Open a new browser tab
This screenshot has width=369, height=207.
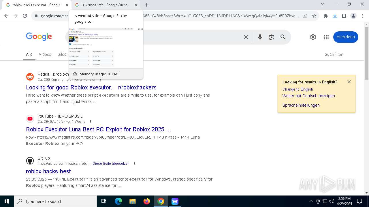click(146, 5)
